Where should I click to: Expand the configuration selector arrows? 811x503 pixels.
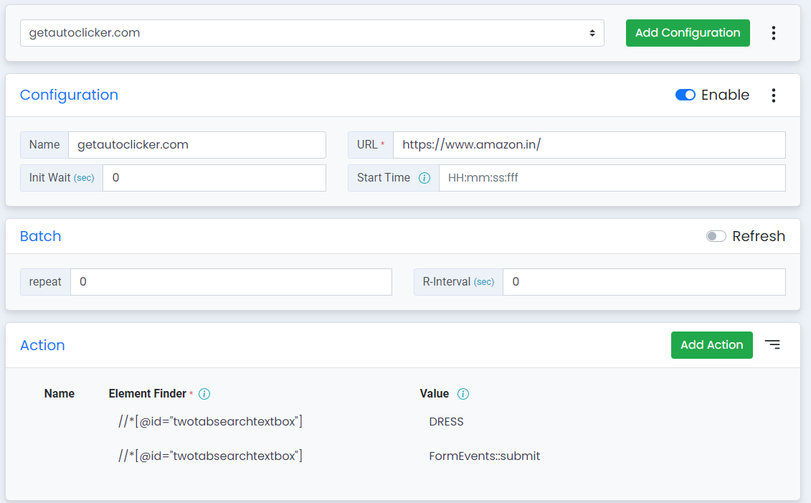[593, 32]
